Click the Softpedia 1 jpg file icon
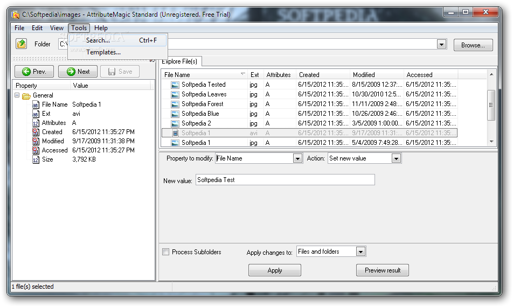The height and width of the screenshot is (307, 513). [x=175, y=143]
